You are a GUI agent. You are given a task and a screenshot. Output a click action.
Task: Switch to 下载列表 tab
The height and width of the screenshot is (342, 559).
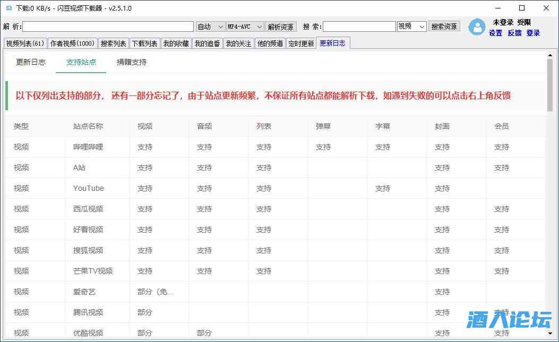(145, 43)
